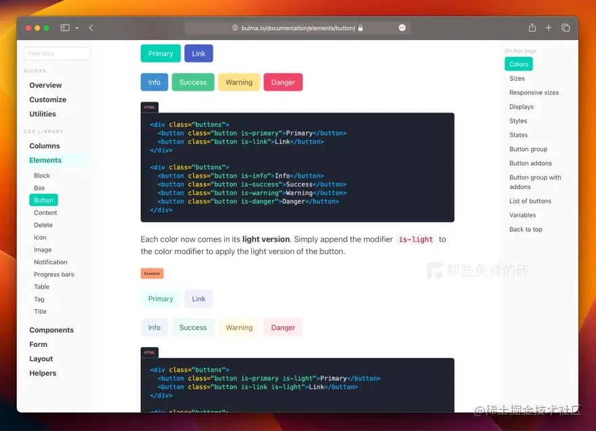The width and height of the screenshot is (596, 431).
Task: Open the Columns section
Action: coord(45,146)
